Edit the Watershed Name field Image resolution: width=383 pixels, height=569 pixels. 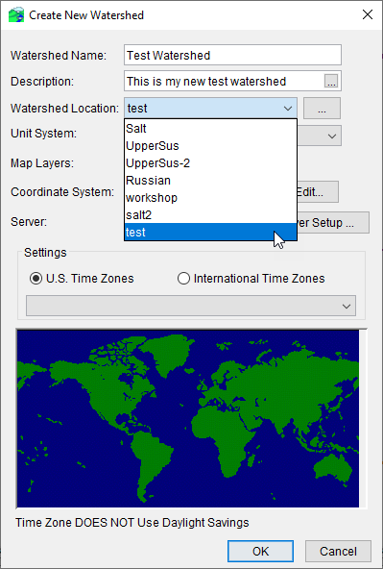click(232, 55)
